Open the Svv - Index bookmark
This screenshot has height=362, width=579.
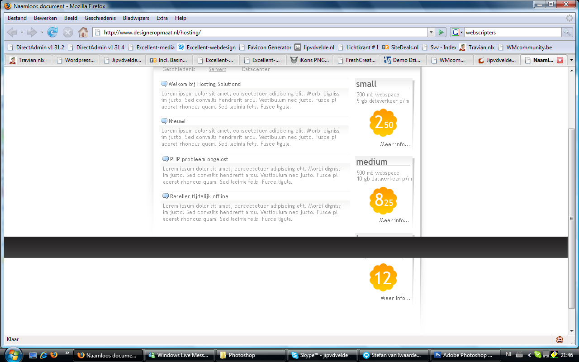[x=440, y=47]
